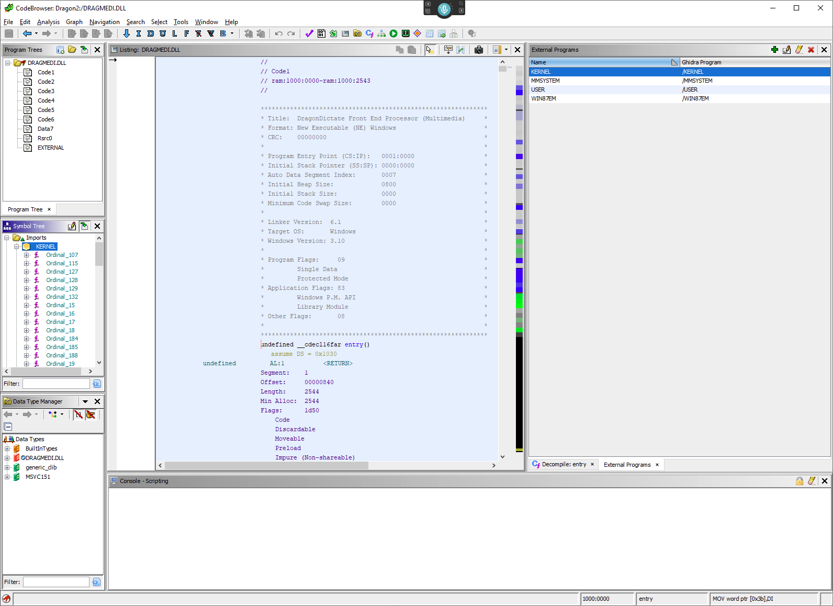Screen dimensions: 833x606
Task: Open the Bytes viewer icon in toolbar
Action: (x=321, y=33)
